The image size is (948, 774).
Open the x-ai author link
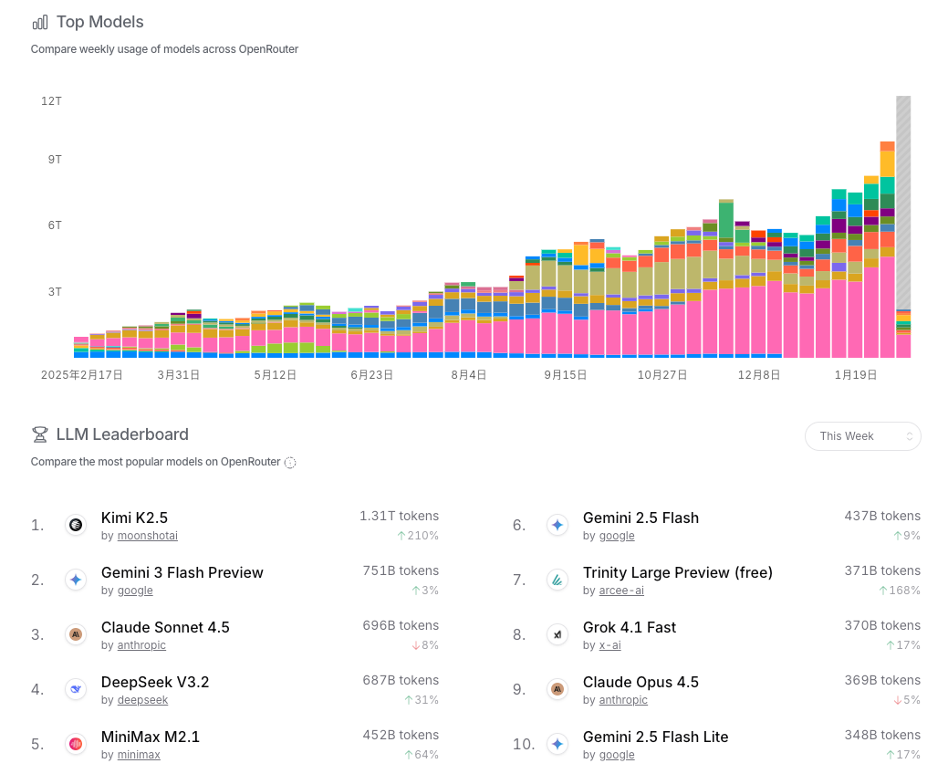tap(610, 645)
